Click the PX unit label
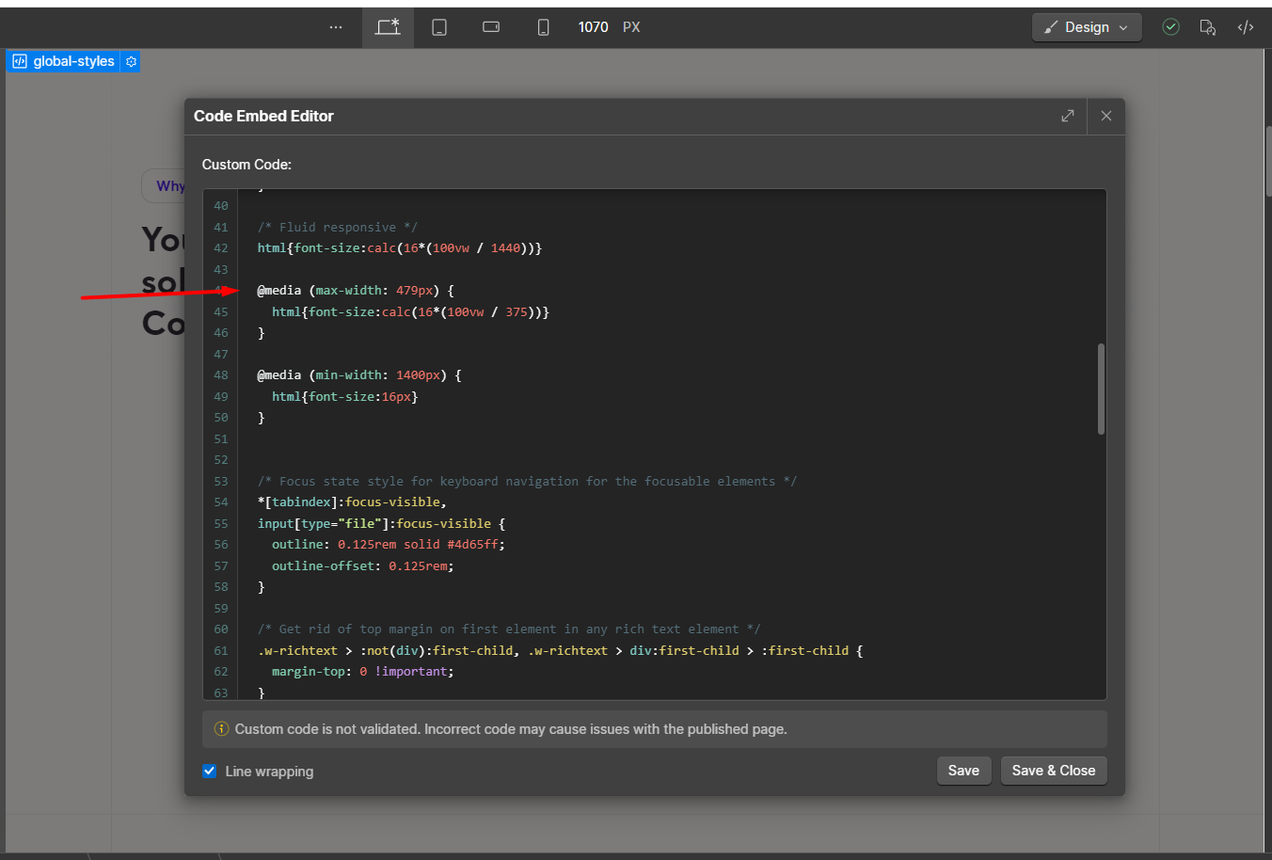The image size is (1272, 860). click(631, 27)
